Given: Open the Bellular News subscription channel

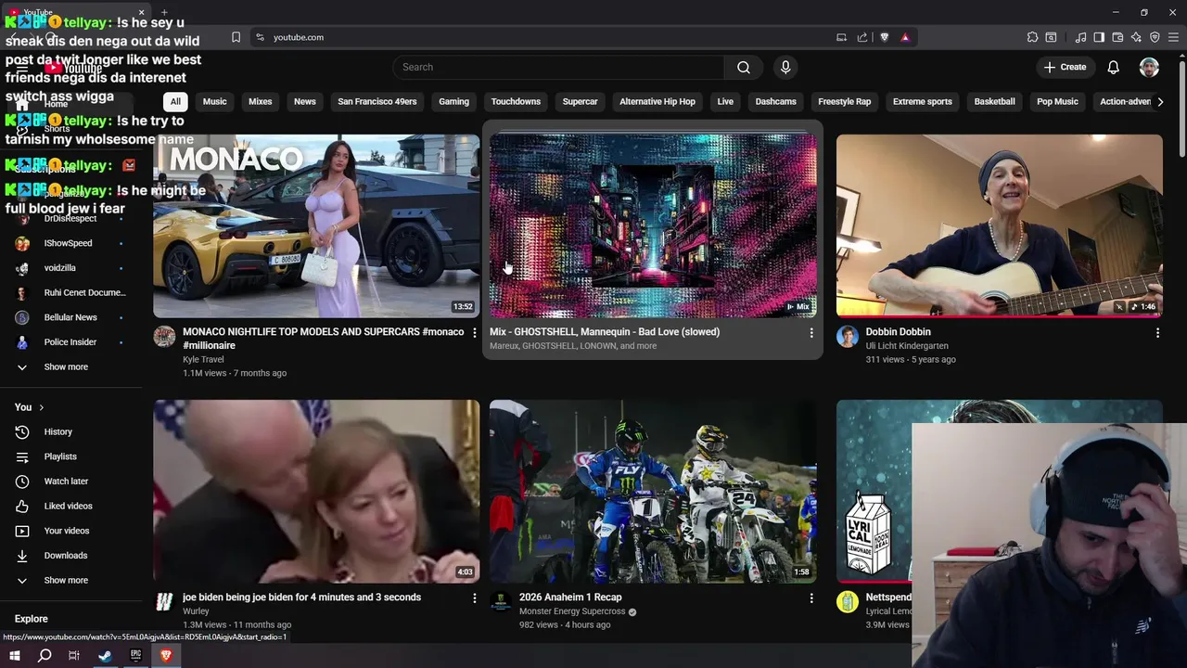Looking at the screenshot, I should [x=71, y=317].
